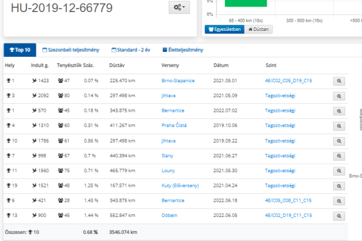Open Brno-Slapanice race link
Image resolution: width=362 pixels, height=241 pixels.
point(178,81)
